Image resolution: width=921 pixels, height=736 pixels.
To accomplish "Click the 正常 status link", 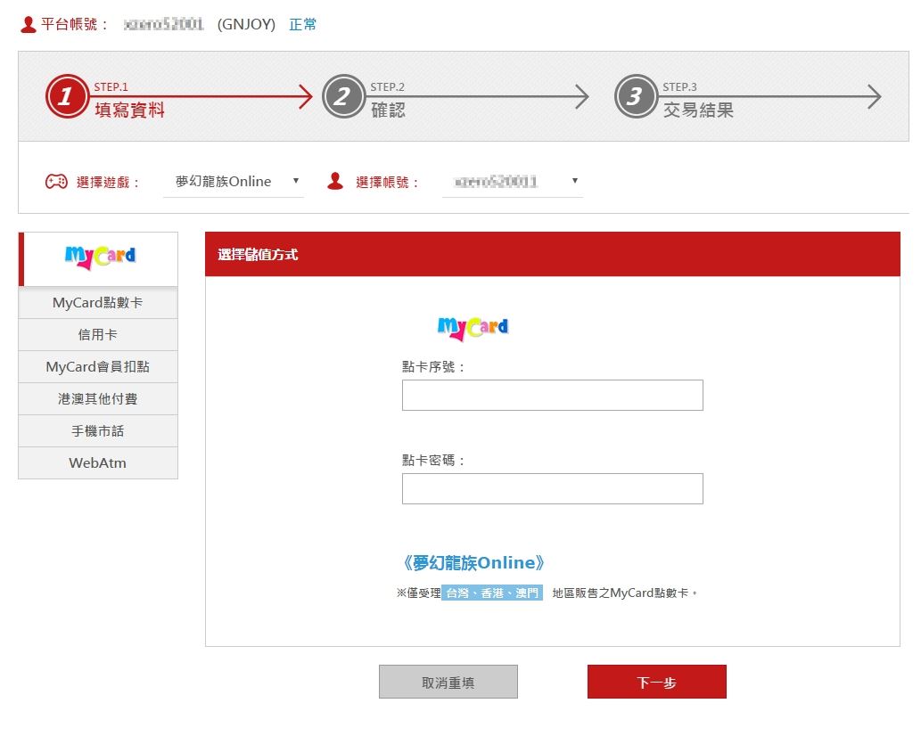I will tap(302, 25).
